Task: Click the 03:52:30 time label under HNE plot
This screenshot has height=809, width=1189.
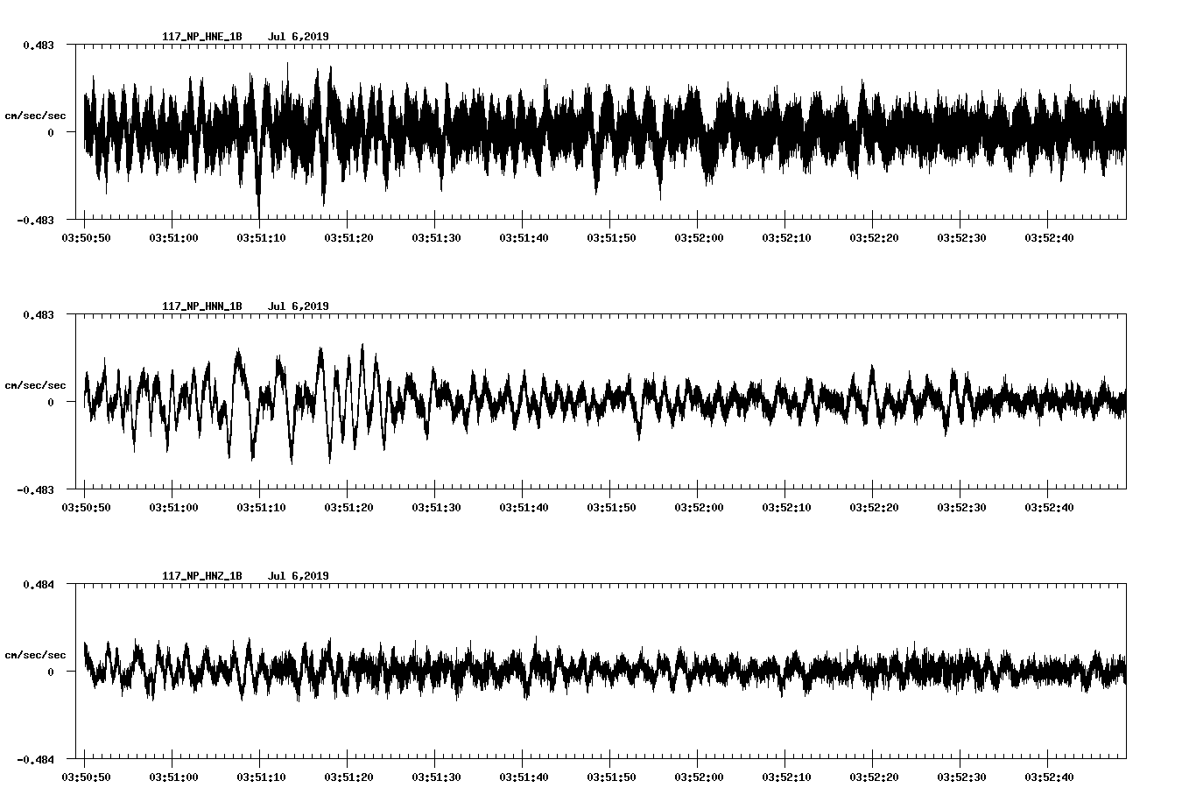Action: coord(961,237)
